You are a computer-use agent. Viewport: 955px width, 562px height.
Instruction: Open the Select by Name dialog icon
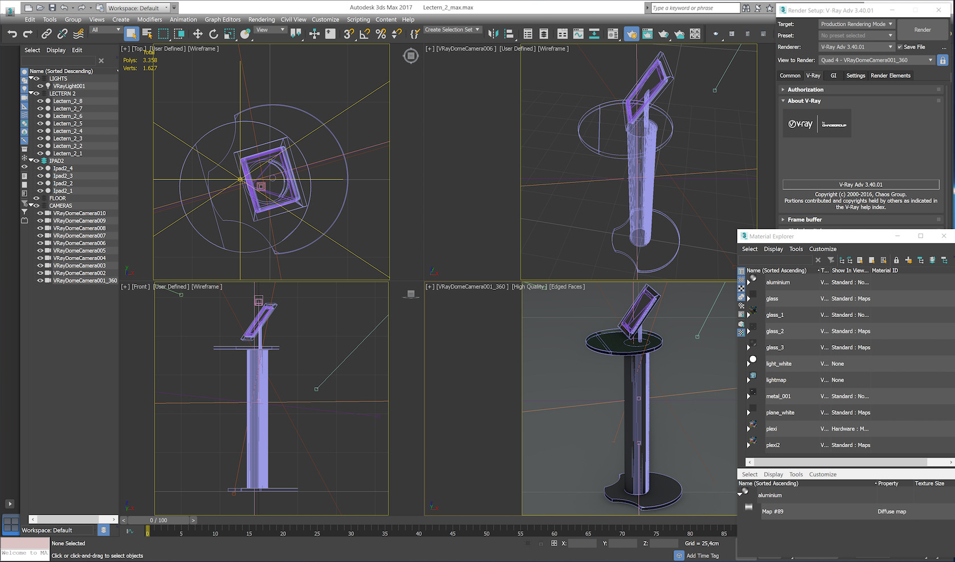pyautogui.click(x=147, y=34)
